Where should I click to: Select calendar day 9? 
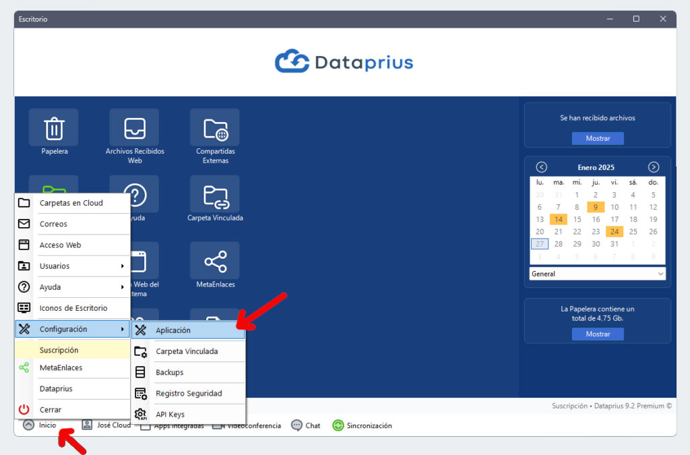(596, 207)
